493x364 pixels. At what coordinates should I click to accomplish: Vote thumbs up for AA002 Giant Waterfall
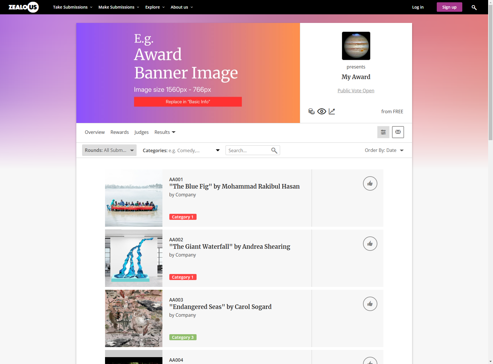point(370,244)
